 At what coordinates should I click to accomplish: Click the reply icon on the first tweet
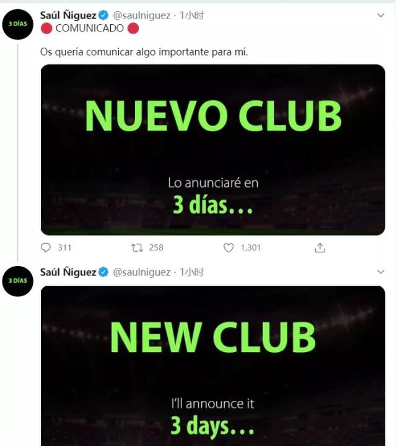[x=46, y=248]
